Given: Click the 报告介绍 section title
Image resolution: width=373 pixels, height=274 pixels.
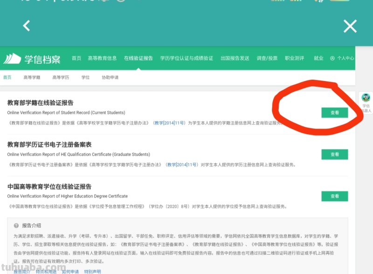Looking at the screenshot, I should 31,226.
